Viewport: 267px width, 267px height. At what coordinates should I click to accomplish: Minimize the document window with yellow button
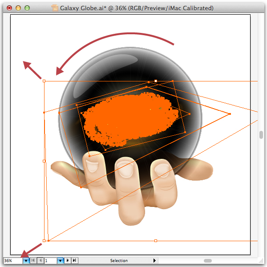[x=18, y=8]
